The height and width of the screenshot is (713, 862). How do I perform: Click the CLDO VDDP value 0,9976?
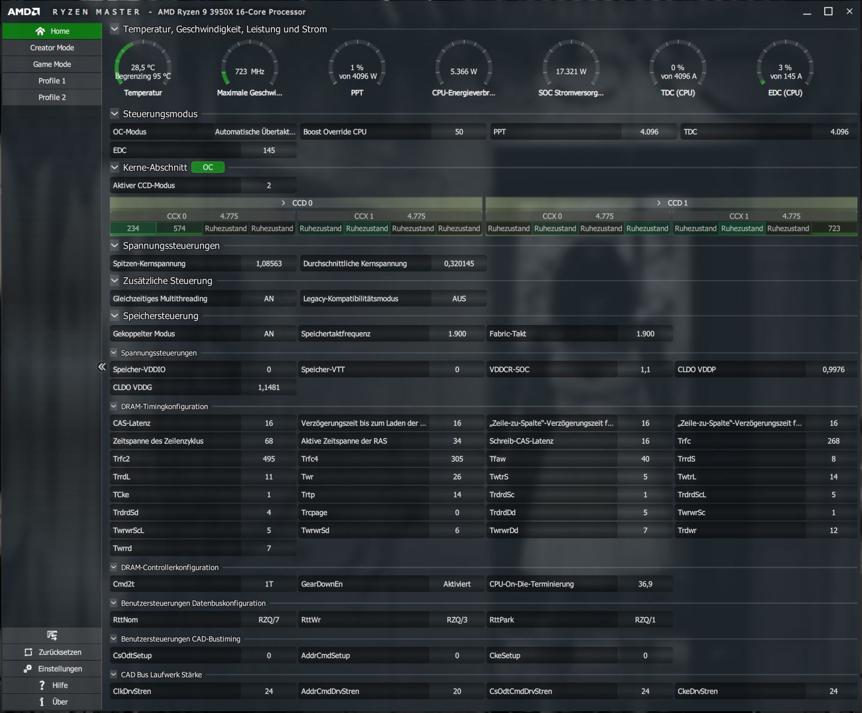(x=834, y=369)
